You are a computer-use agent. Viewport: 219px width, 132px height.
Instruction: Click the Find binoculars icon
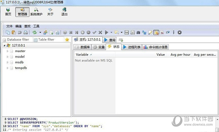pos(138,32)
